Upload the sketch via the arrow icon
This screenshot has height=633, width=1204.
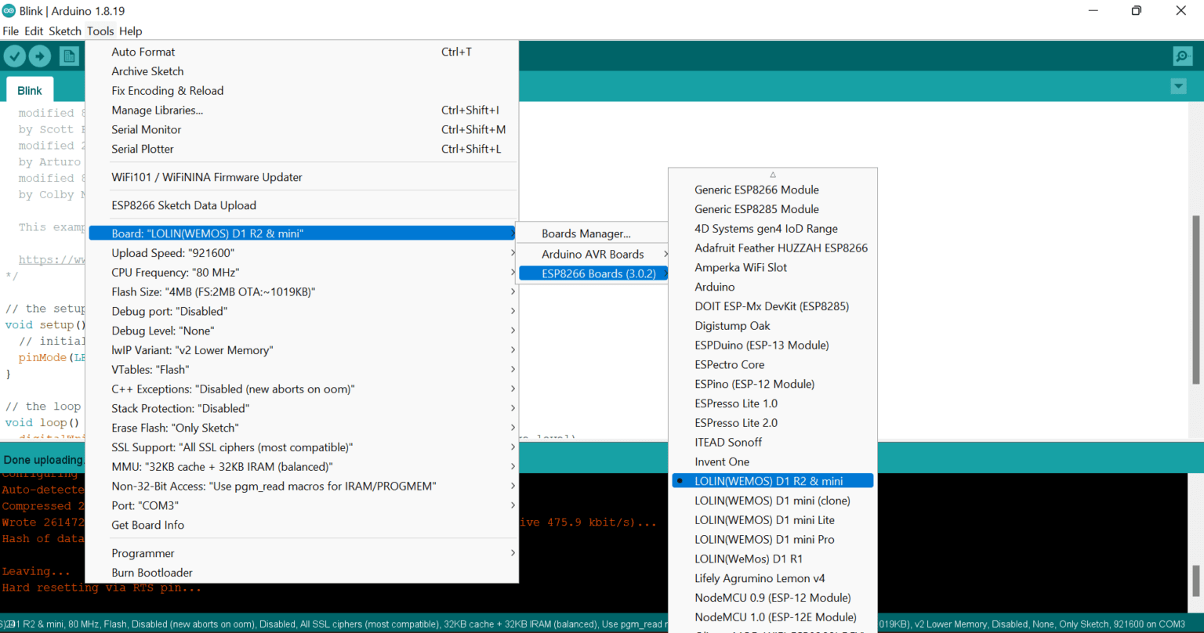coord(39,56)
